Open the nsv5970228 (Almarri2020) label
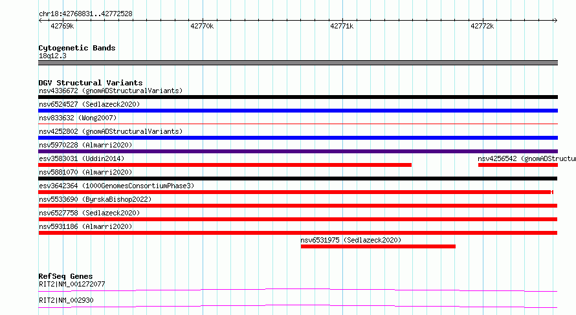Screen dimensions: 576x315 [85, 145]
